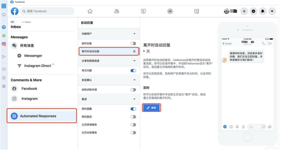This screenshot has height=155, width=281.
Task: Open Groups icon in top navigation
Action: point(170,11)
